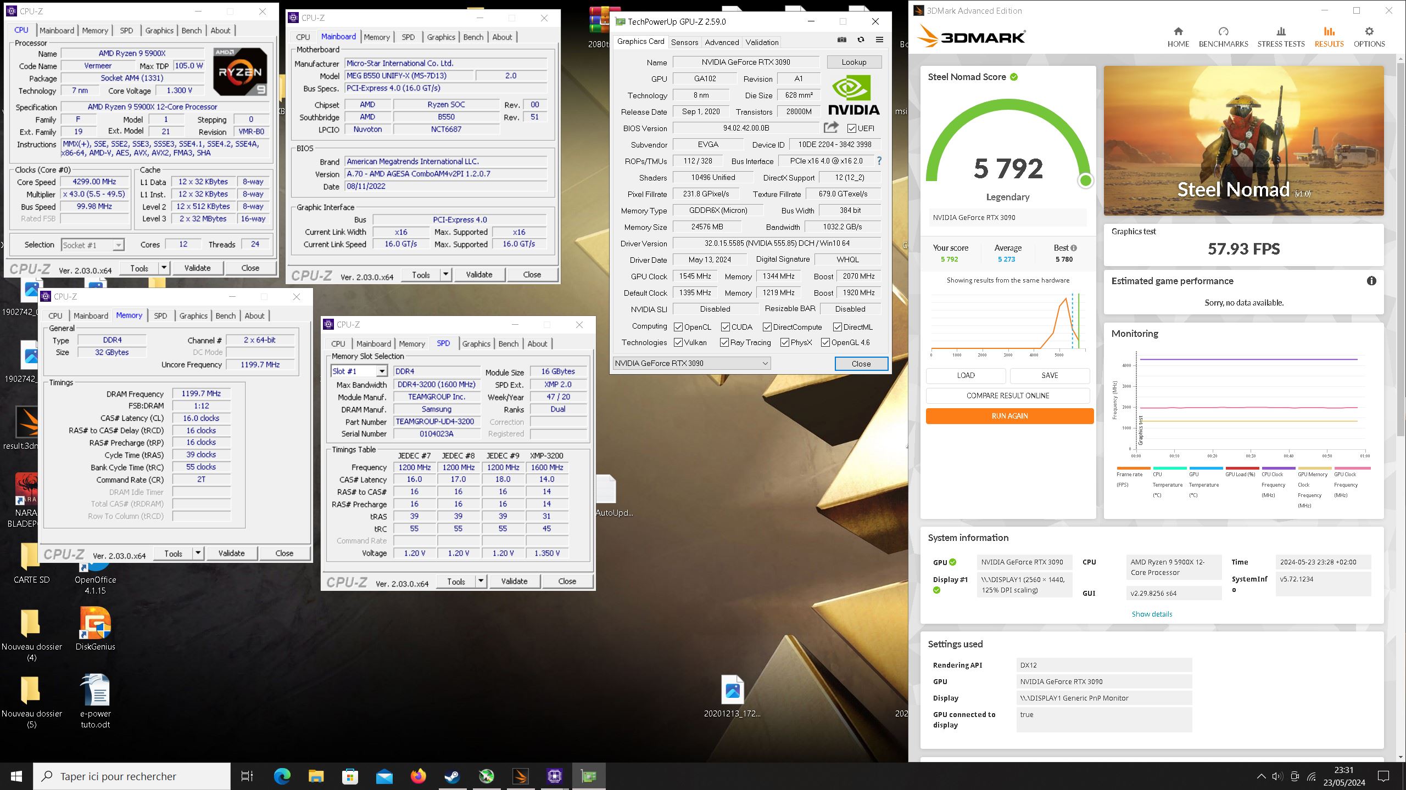
Task: Open the 3DMark Stress Tests section
Action: [1281, 37]
